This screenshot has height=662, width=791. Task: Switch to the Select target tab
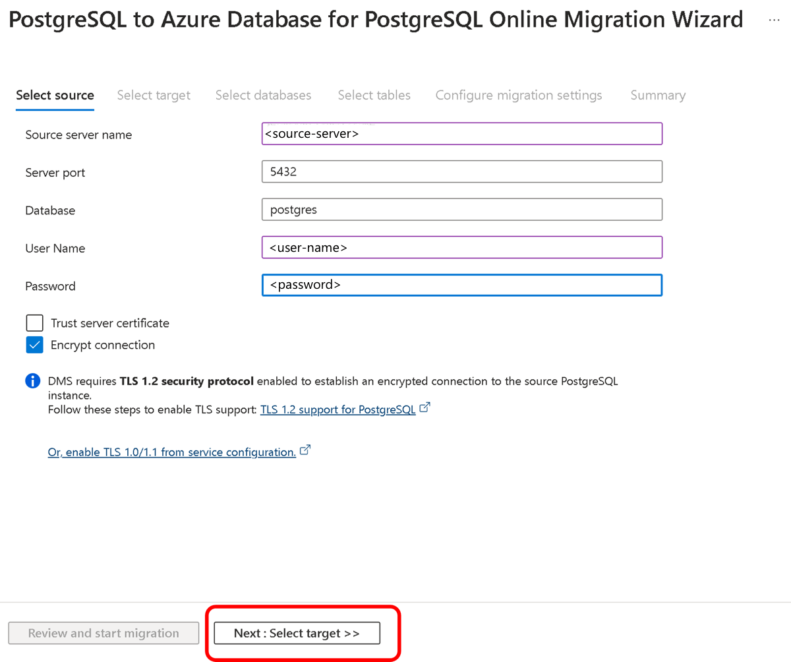tap(154, 95)
